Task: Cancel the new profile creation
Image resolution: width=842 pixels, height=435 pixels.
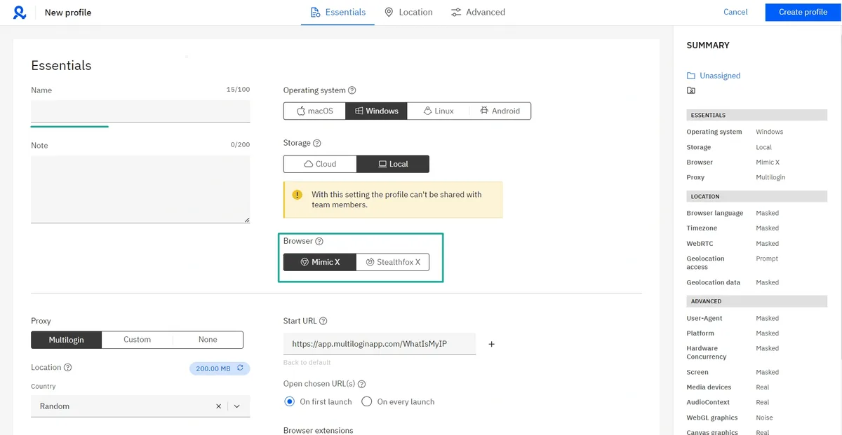Action: 735,12
